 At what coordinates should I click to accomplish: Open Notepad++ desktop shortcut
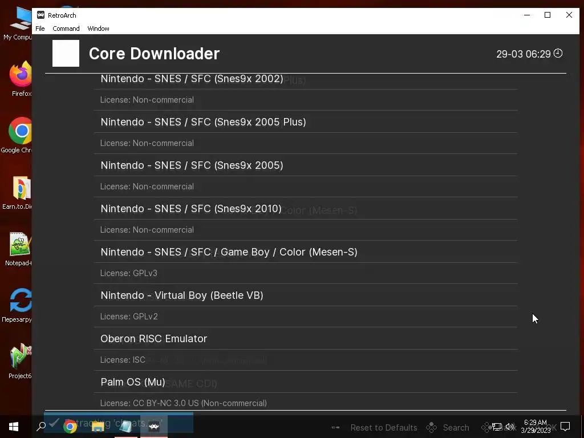coord(19,249)
